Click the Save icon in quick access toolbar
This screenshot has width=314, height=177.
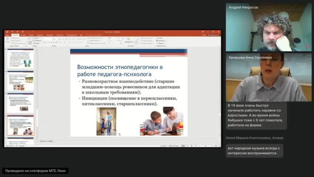tap(7, 32)
